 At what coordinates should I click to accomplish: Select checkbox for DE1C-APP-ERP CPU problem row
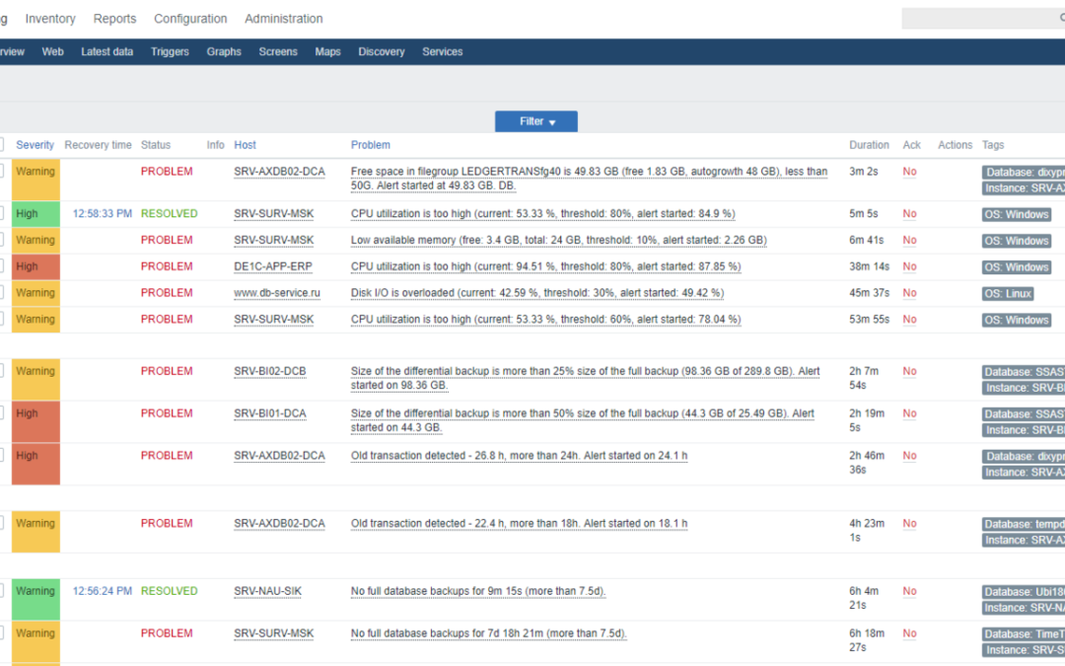click(1, 266)
